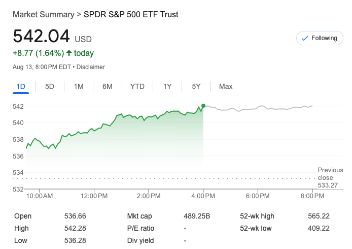The width and height of the screenshot is (352, 249).
Task: Click the 542.04 price value
Action: pos(42,37)
